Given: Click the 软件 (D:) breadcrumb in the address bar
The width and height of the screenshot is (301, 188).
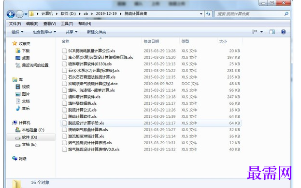Looking at the screenshot, I should pos(68,14).
